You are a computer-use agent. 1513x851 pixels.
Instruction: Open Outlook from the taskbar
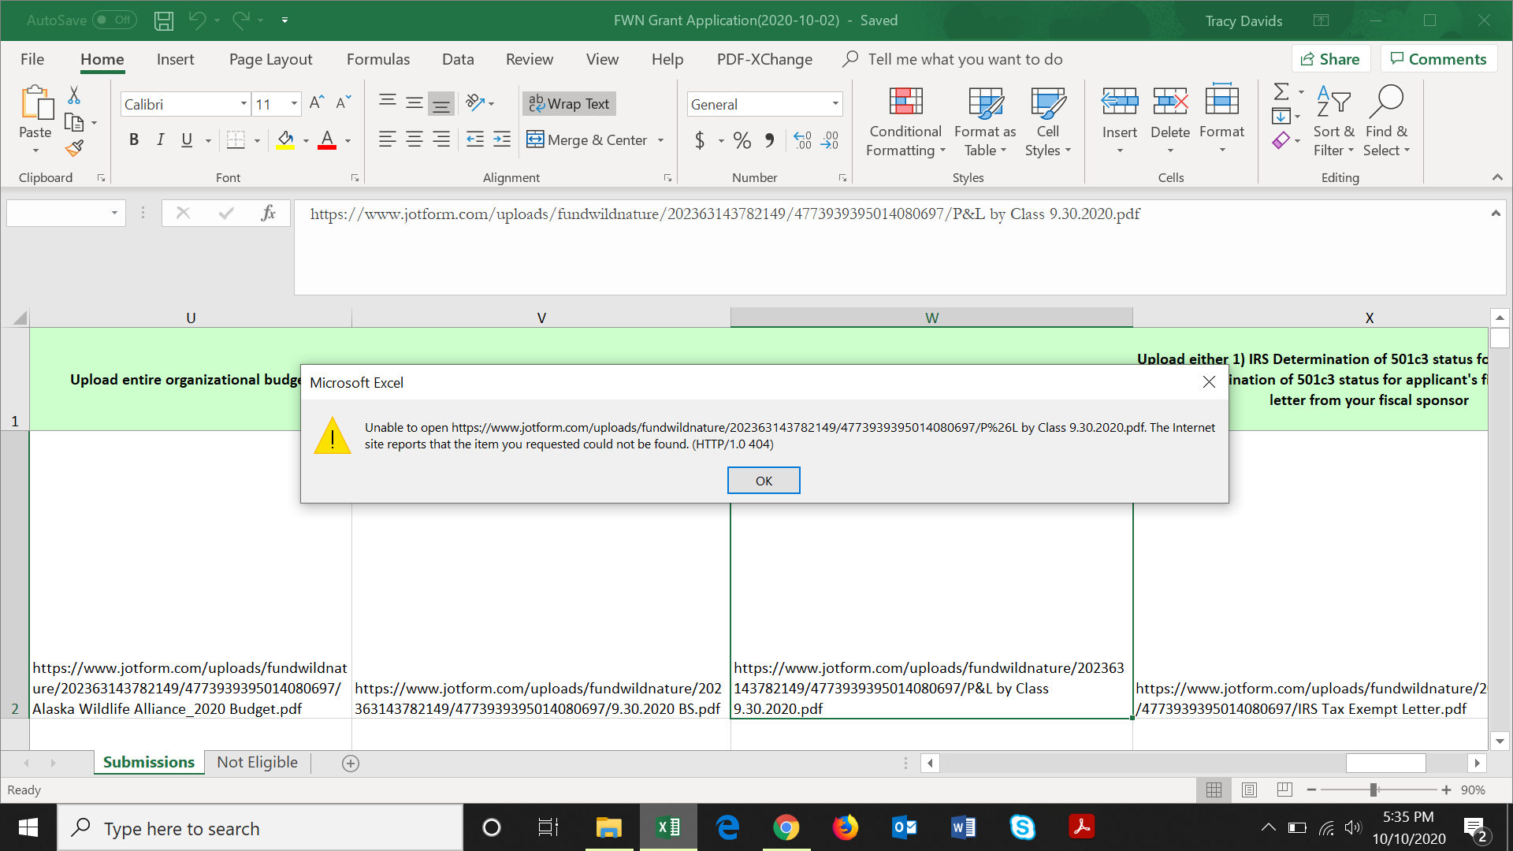click(904, 827)
